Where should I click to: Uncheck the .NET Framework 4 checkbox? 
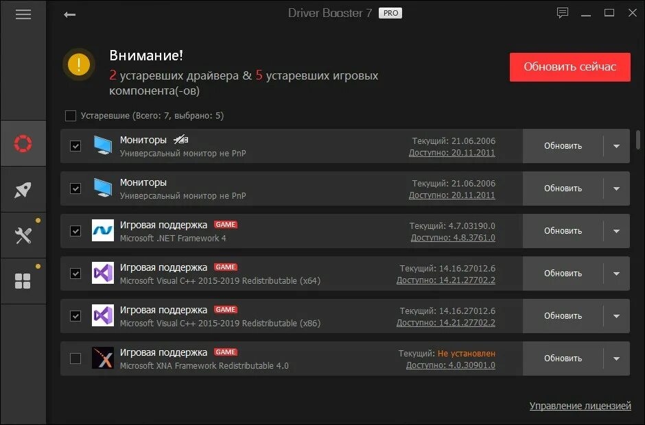(x=75, y=231)
